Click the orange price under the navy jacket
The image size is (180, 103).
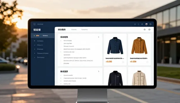(109, 62)
